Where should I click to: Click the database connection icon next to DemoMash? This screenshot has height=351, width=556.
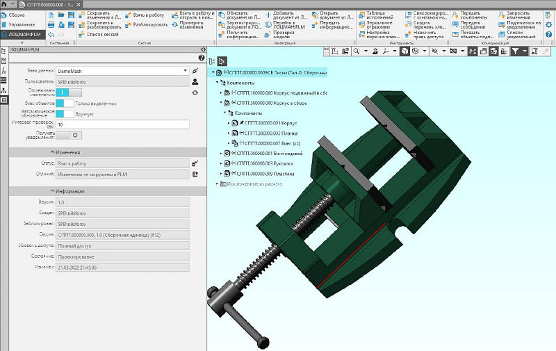195,70
